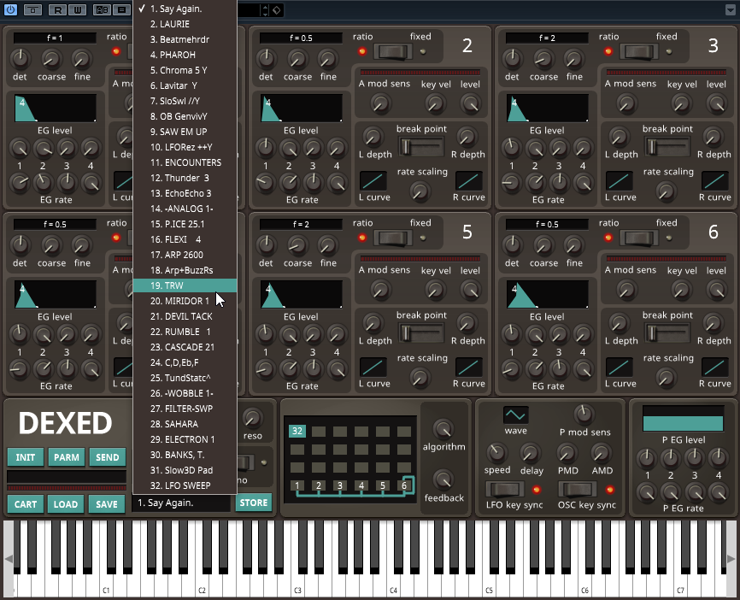
Task: Flip operator 6 ratio/fixed switch
Action: tap(638, 238)
